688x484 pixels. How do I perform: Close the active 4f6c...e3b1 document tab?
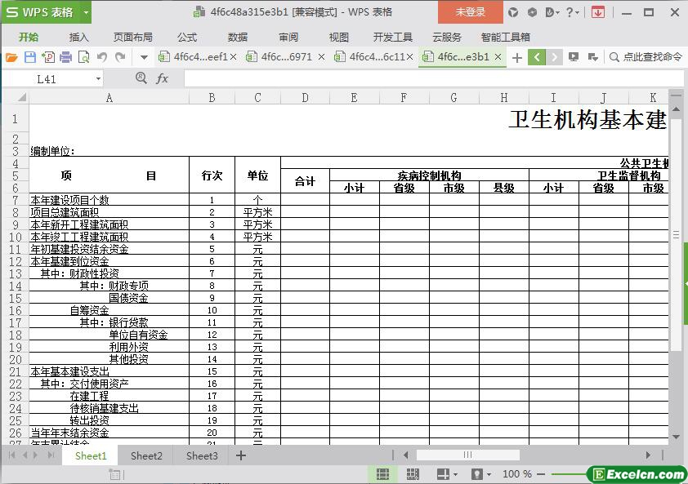point(498,57)
